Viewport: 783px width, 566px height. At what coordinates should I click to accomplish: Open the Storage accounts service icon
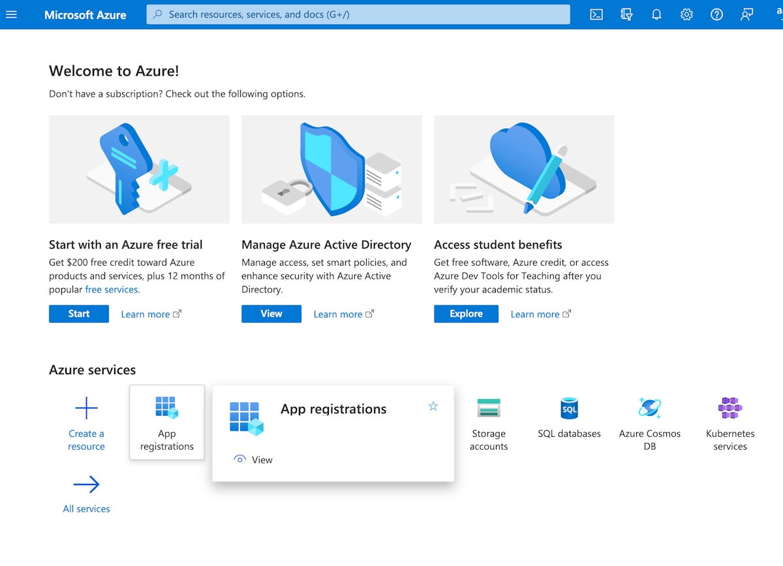489,408
